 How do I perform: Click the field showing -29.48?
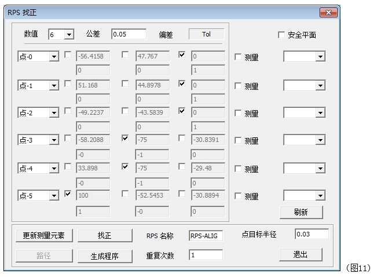pyautogui.click(x=208, y=168)
